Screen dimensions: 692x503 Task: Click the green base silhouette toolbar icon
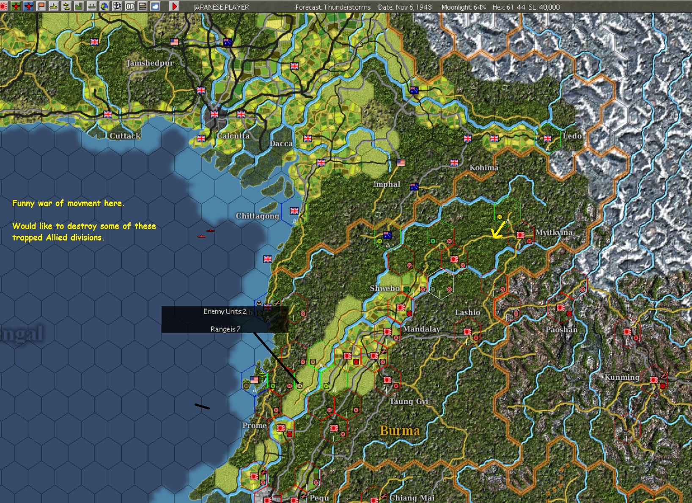[x=79, y=6]
